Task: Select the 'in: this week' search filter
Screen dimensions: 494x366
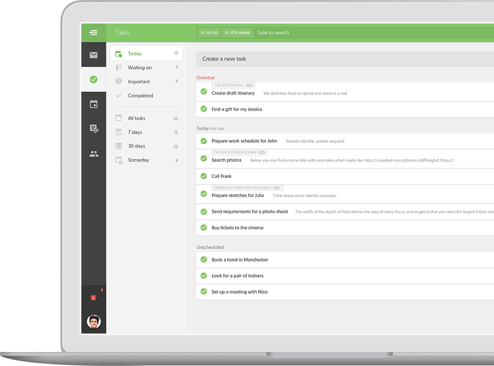Action: [237, 32]
